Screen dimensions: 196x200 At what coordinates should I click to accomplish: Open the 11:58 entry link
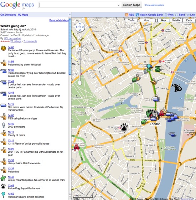(x=11, y=62)
